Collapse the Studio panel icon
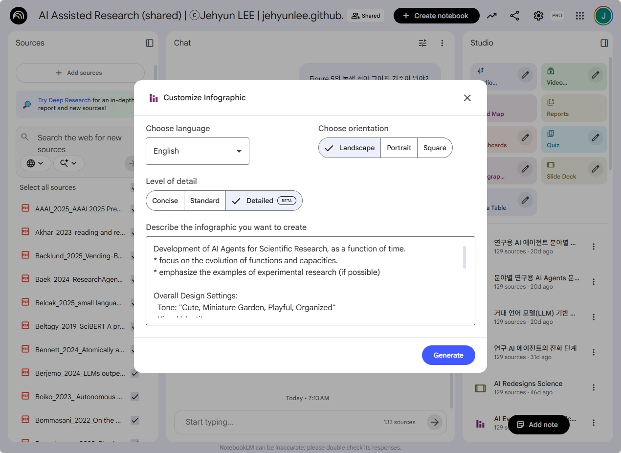This screenshot has width=621, height=453. [604, 43]
